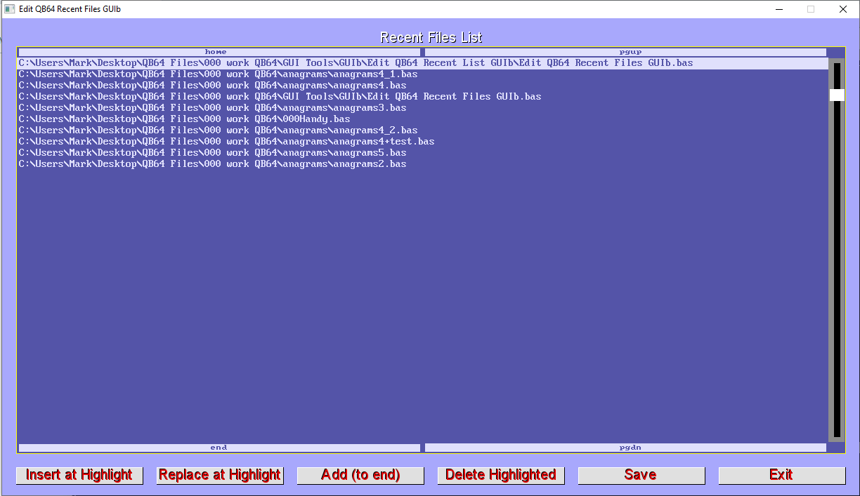Screen dimensions: 860x496
Task: Click the black scrollbar track below thumb
Action: 837,270
